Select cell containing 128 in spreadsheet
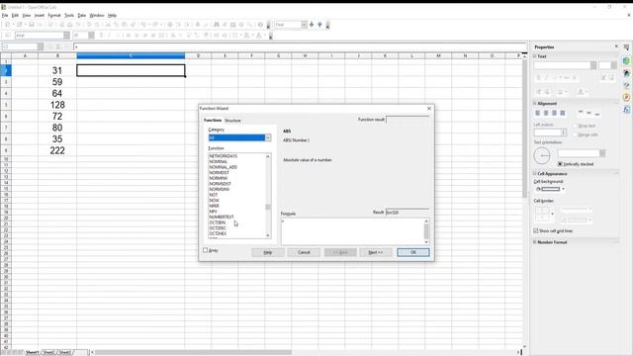 (x=57, y=105)
